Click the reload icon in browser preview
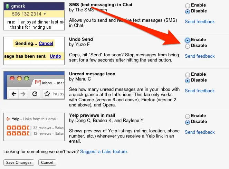This screenshot has height=169, width=229. [x=35, y=94]
